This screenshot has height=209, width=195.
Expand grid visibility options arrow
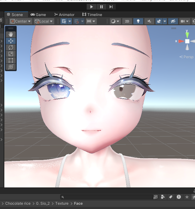click(x=70, y=21)
